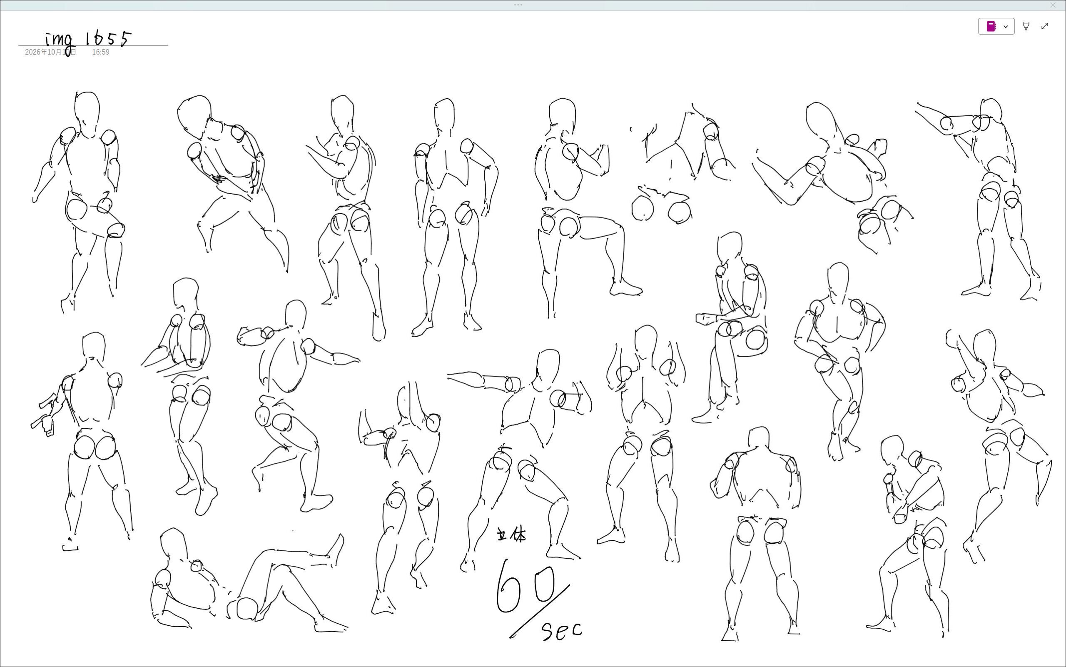
Task: Close the quick note window
Action: 1053,5
